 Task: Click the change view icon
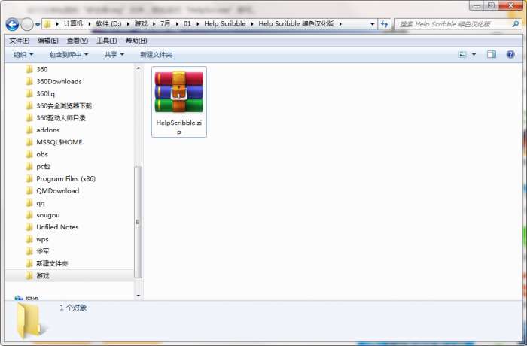pyautogui.click(x=463, y=54)
